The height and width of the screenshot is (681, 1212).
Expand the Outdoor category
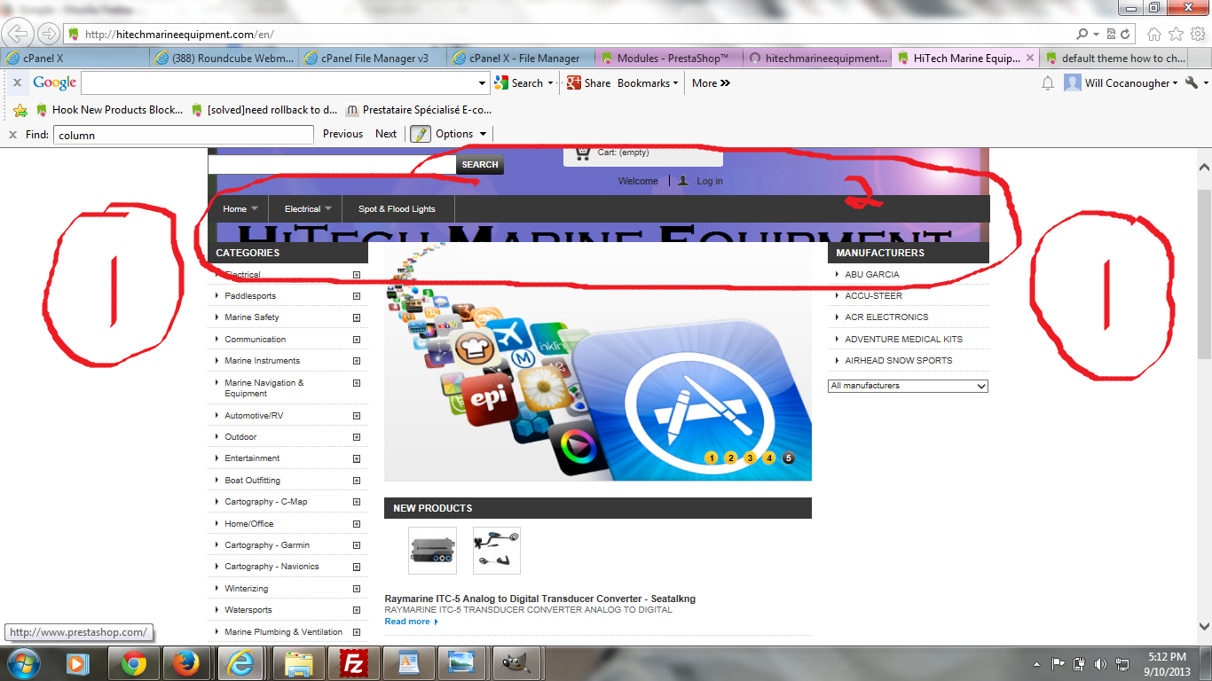(357, 437)
